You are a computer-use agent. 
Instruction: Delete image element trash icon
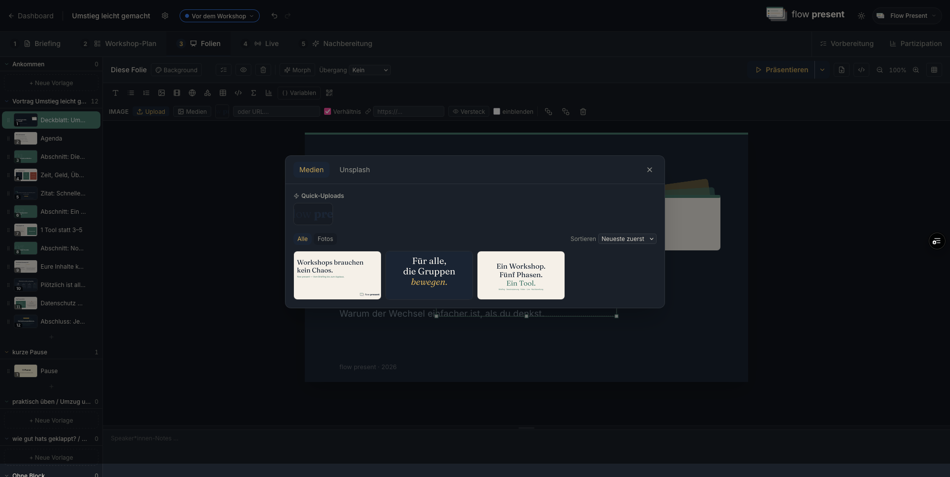pos(583,112)
